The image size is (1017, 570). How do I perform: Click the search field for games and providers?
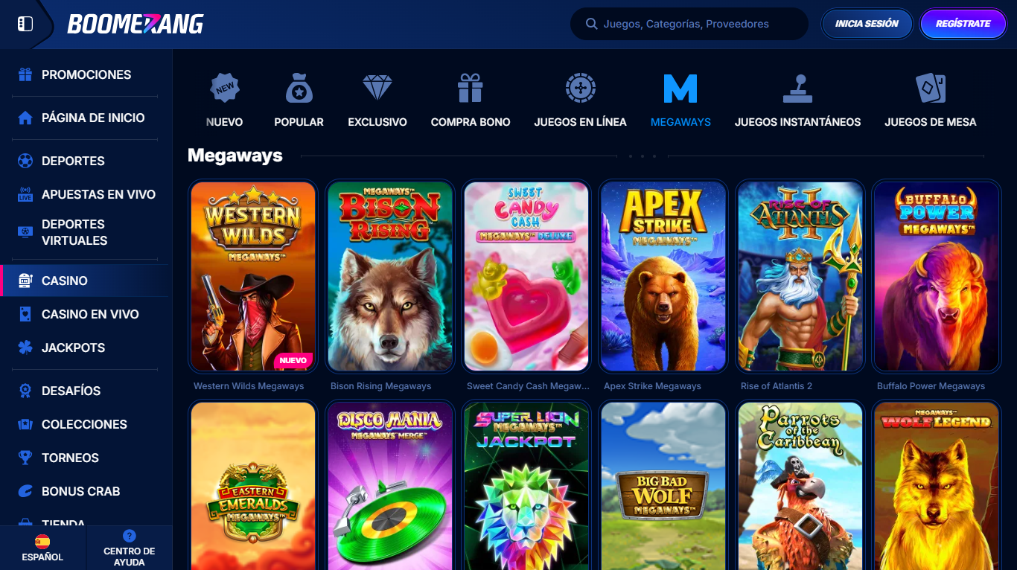click(x=689, y=24)
